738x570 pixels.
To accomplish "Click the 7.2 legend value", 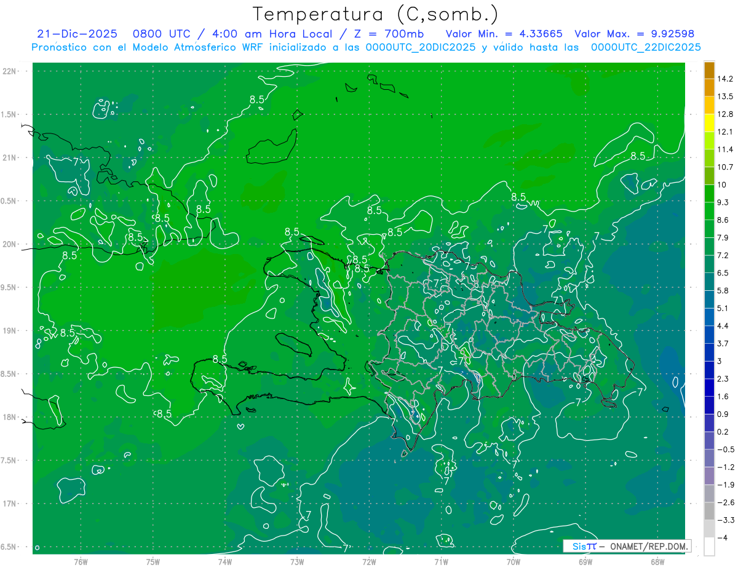I will point(723,255).
